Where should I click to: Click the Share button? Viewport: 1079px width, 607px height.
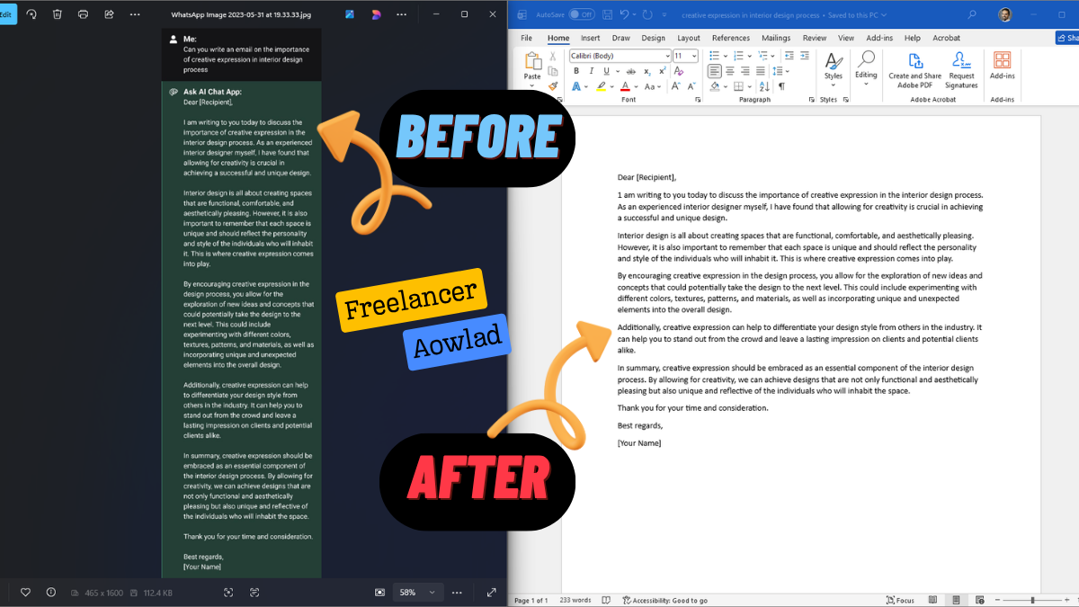point(1068,37)
